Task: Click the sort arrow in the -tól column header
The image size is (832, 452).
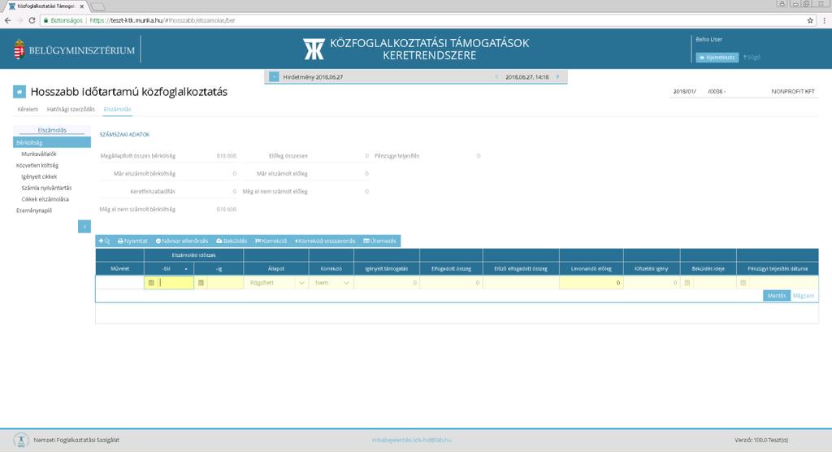Action: tap(186, 269)
